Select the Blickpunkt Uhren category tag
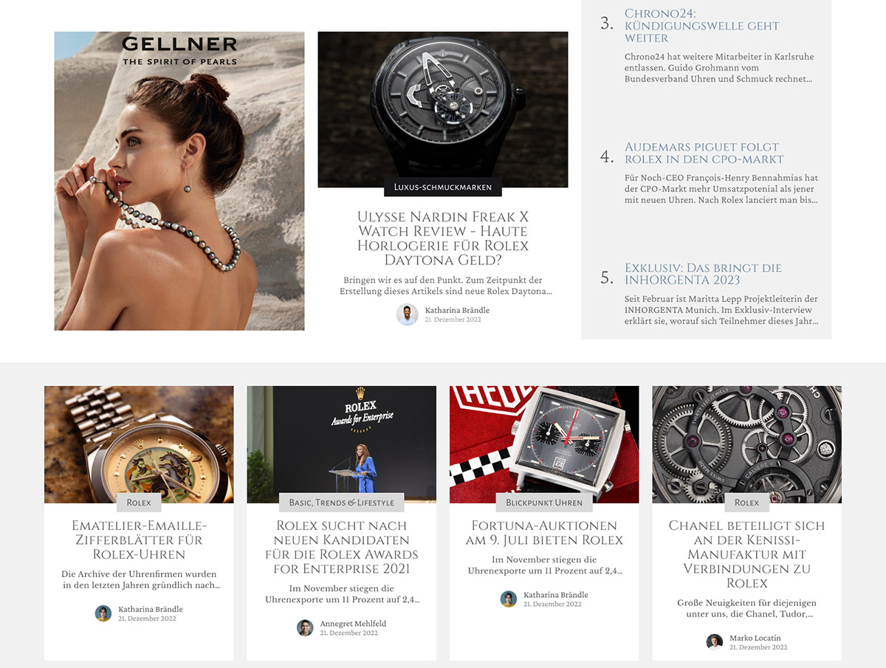This screenshot has width=886, height=668. click(544, 503)
